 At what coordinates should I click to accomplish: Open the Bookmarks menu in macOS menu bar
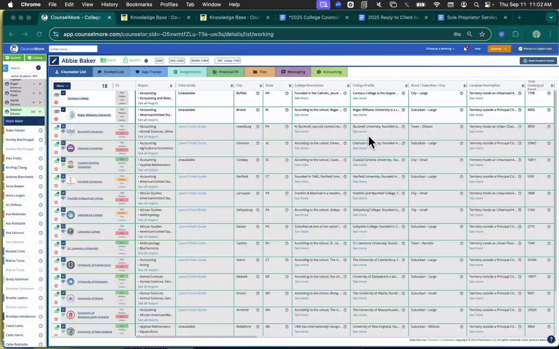pyautogui.click(x=139, y=4)
